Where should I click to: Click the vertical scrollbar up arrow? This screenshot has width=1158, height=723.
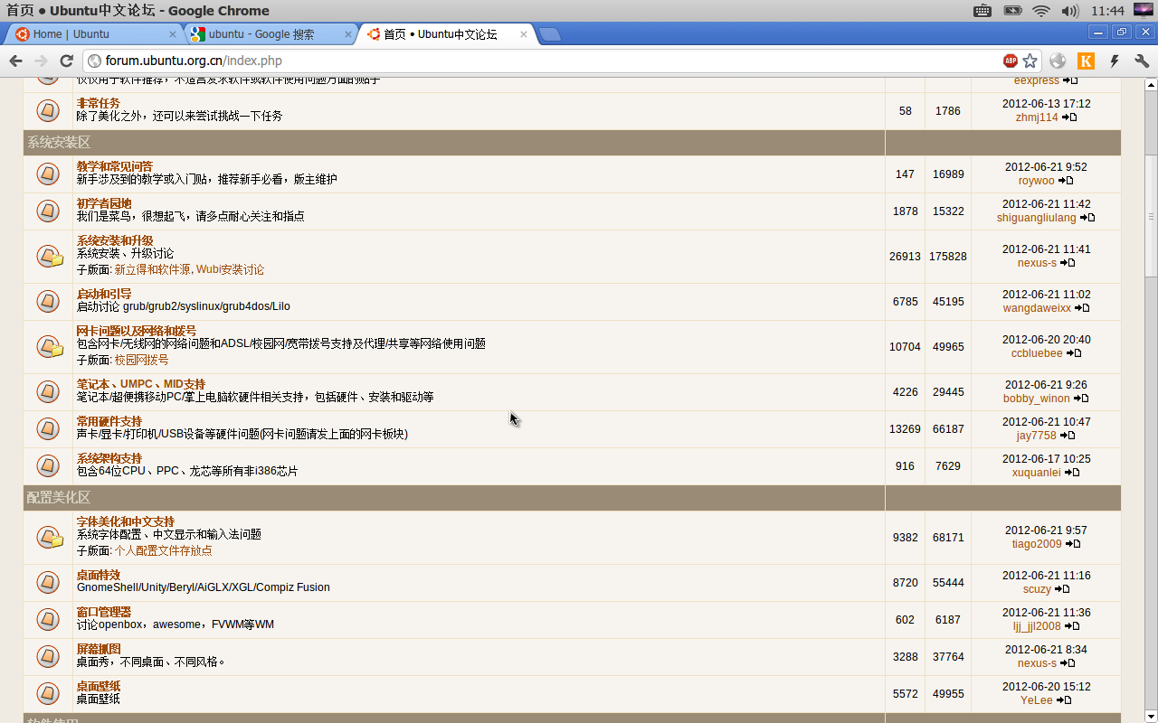coord(1151,86)
